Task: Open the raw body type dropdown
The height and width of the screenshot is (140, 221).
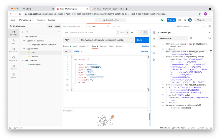Action: (68, 51)
